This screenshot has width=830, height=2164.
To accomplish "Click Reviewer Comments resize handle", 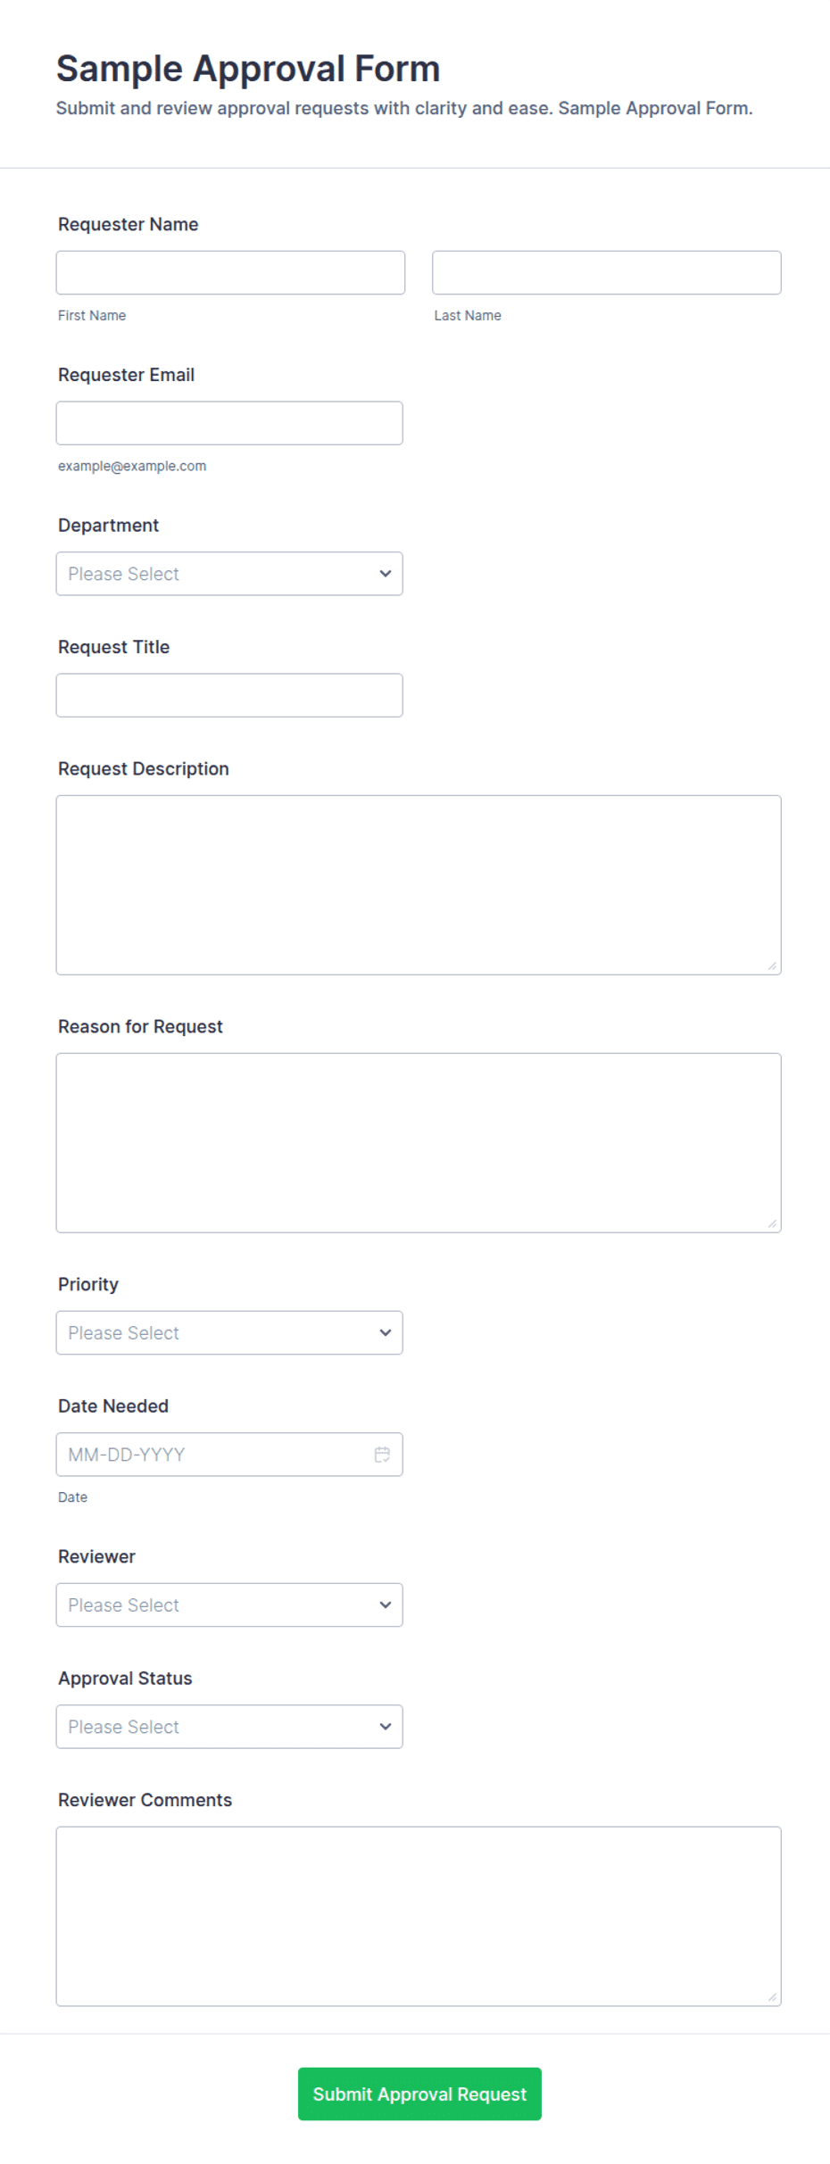I will [772, 1997].
